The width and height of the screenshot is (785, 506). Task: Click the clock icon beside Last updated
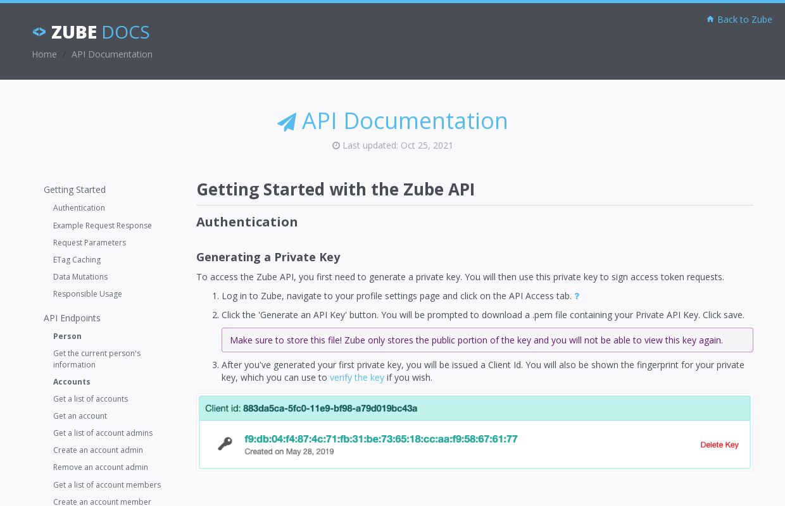(336, 145)
